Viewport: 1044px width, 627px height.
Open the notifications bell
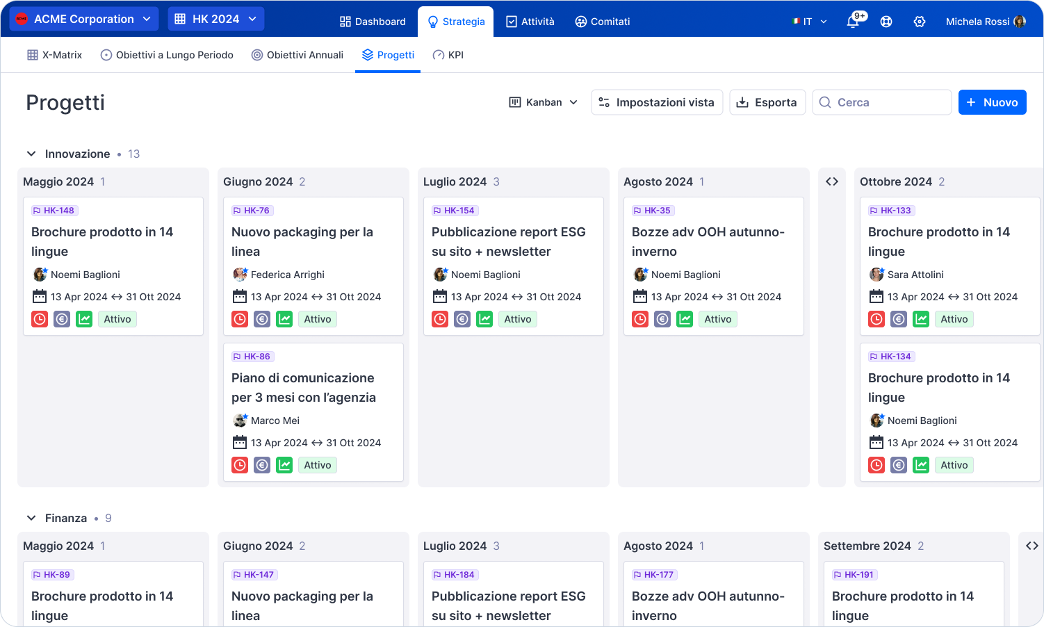tap(853, 22)
